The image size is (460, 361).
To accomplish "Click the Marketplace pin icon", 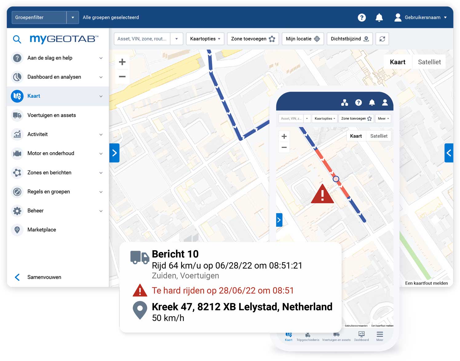I will tap(17, 230).
